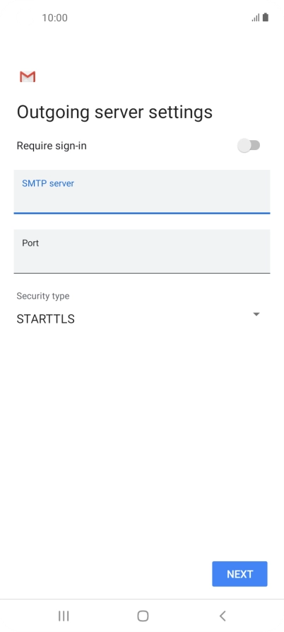Go to home via navigation bar
This screenshot has width=284, height=632.
pos(143,616)
